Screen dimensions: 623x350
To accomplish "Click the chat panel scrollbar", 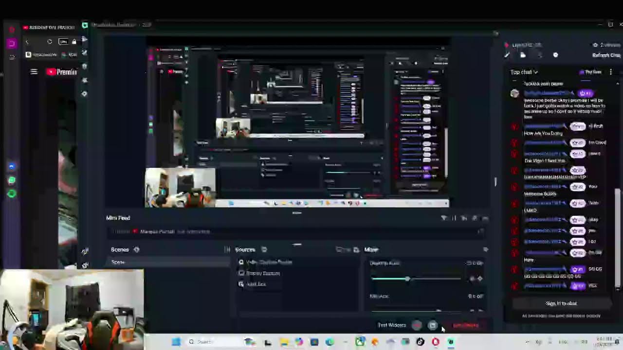I will (619, 238).
